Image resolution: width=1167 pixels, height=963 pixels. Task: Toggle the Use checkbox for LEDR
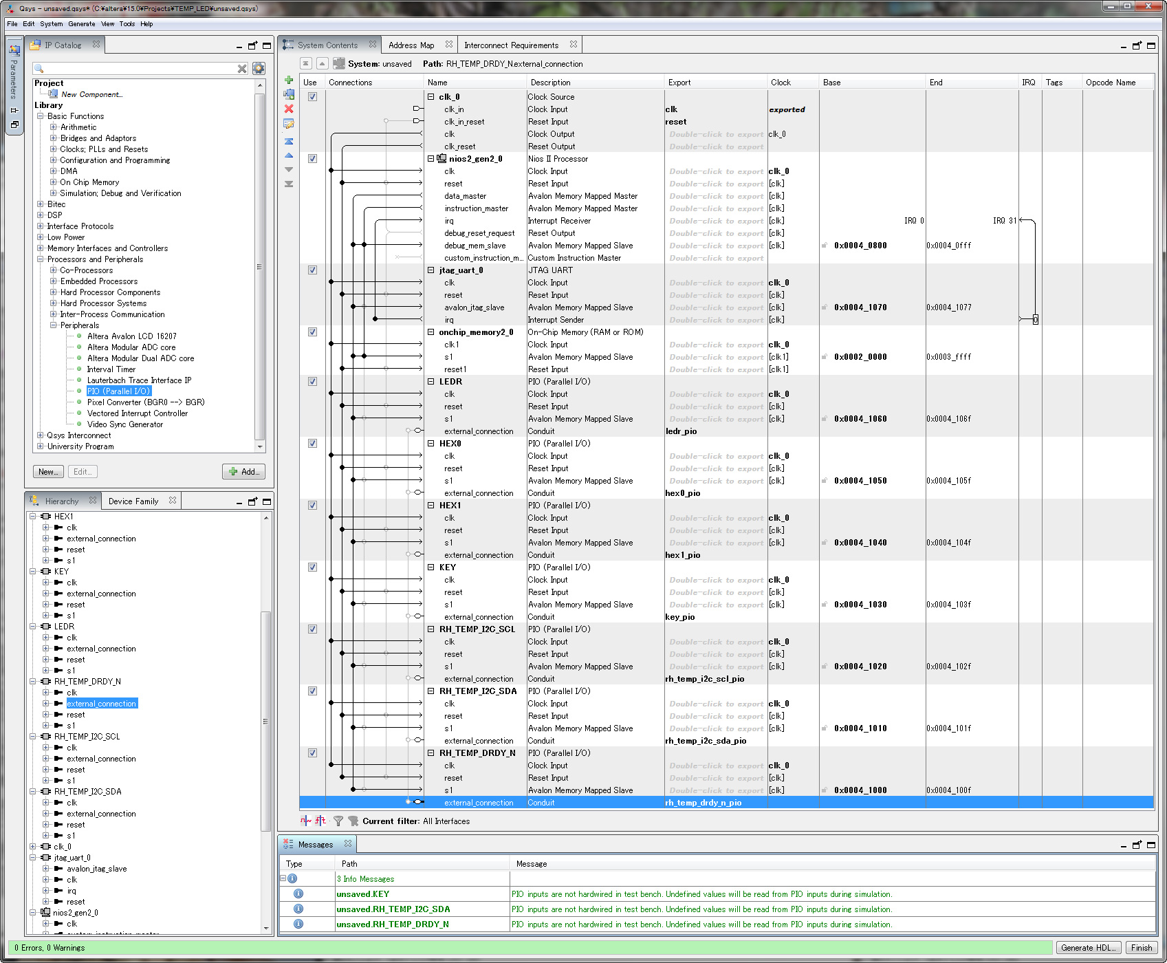coord(312,381)
